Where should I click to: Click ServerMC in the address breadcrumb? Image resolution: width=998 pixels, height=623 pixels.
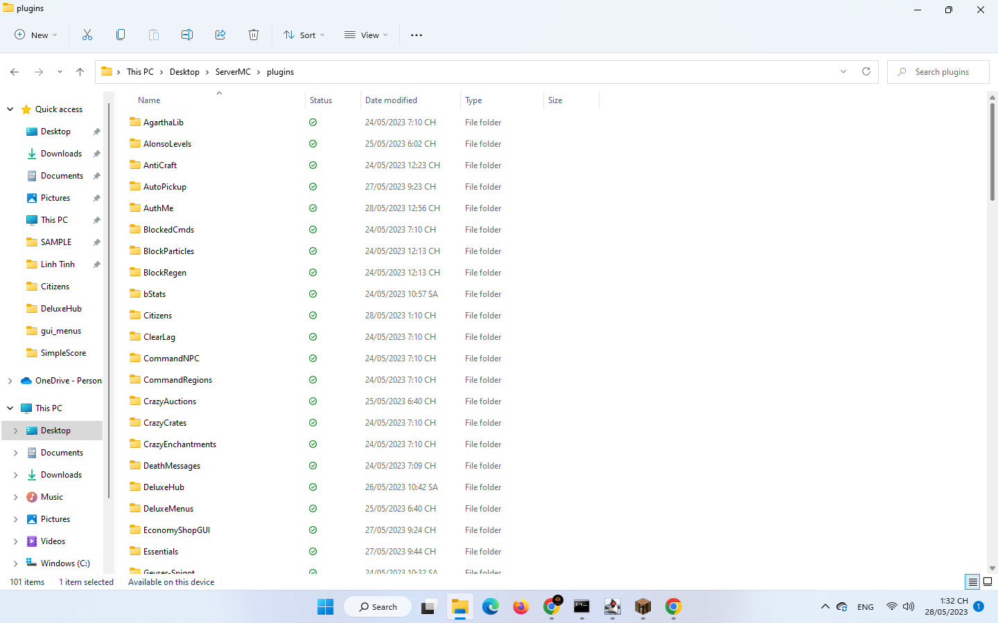pyautogui.click(x=233, y=72)
